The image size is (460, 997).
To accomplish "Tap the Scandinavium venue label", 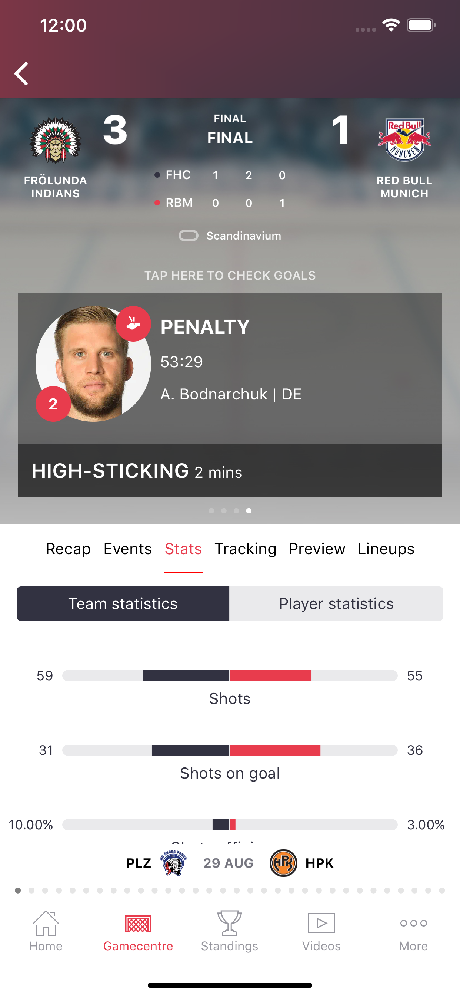I will point(244,236).
